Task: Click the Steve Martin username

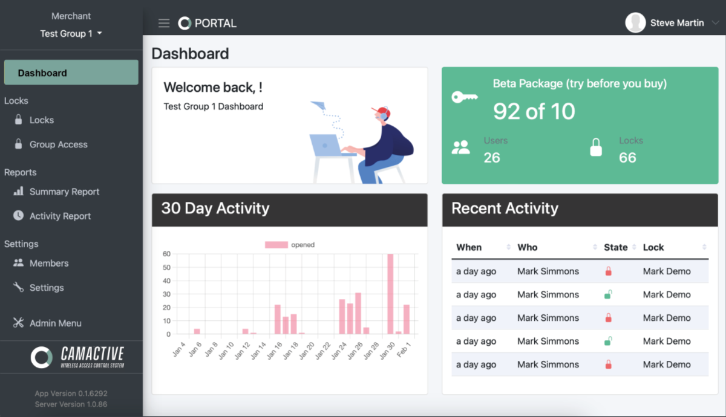Action: [677, 23]
